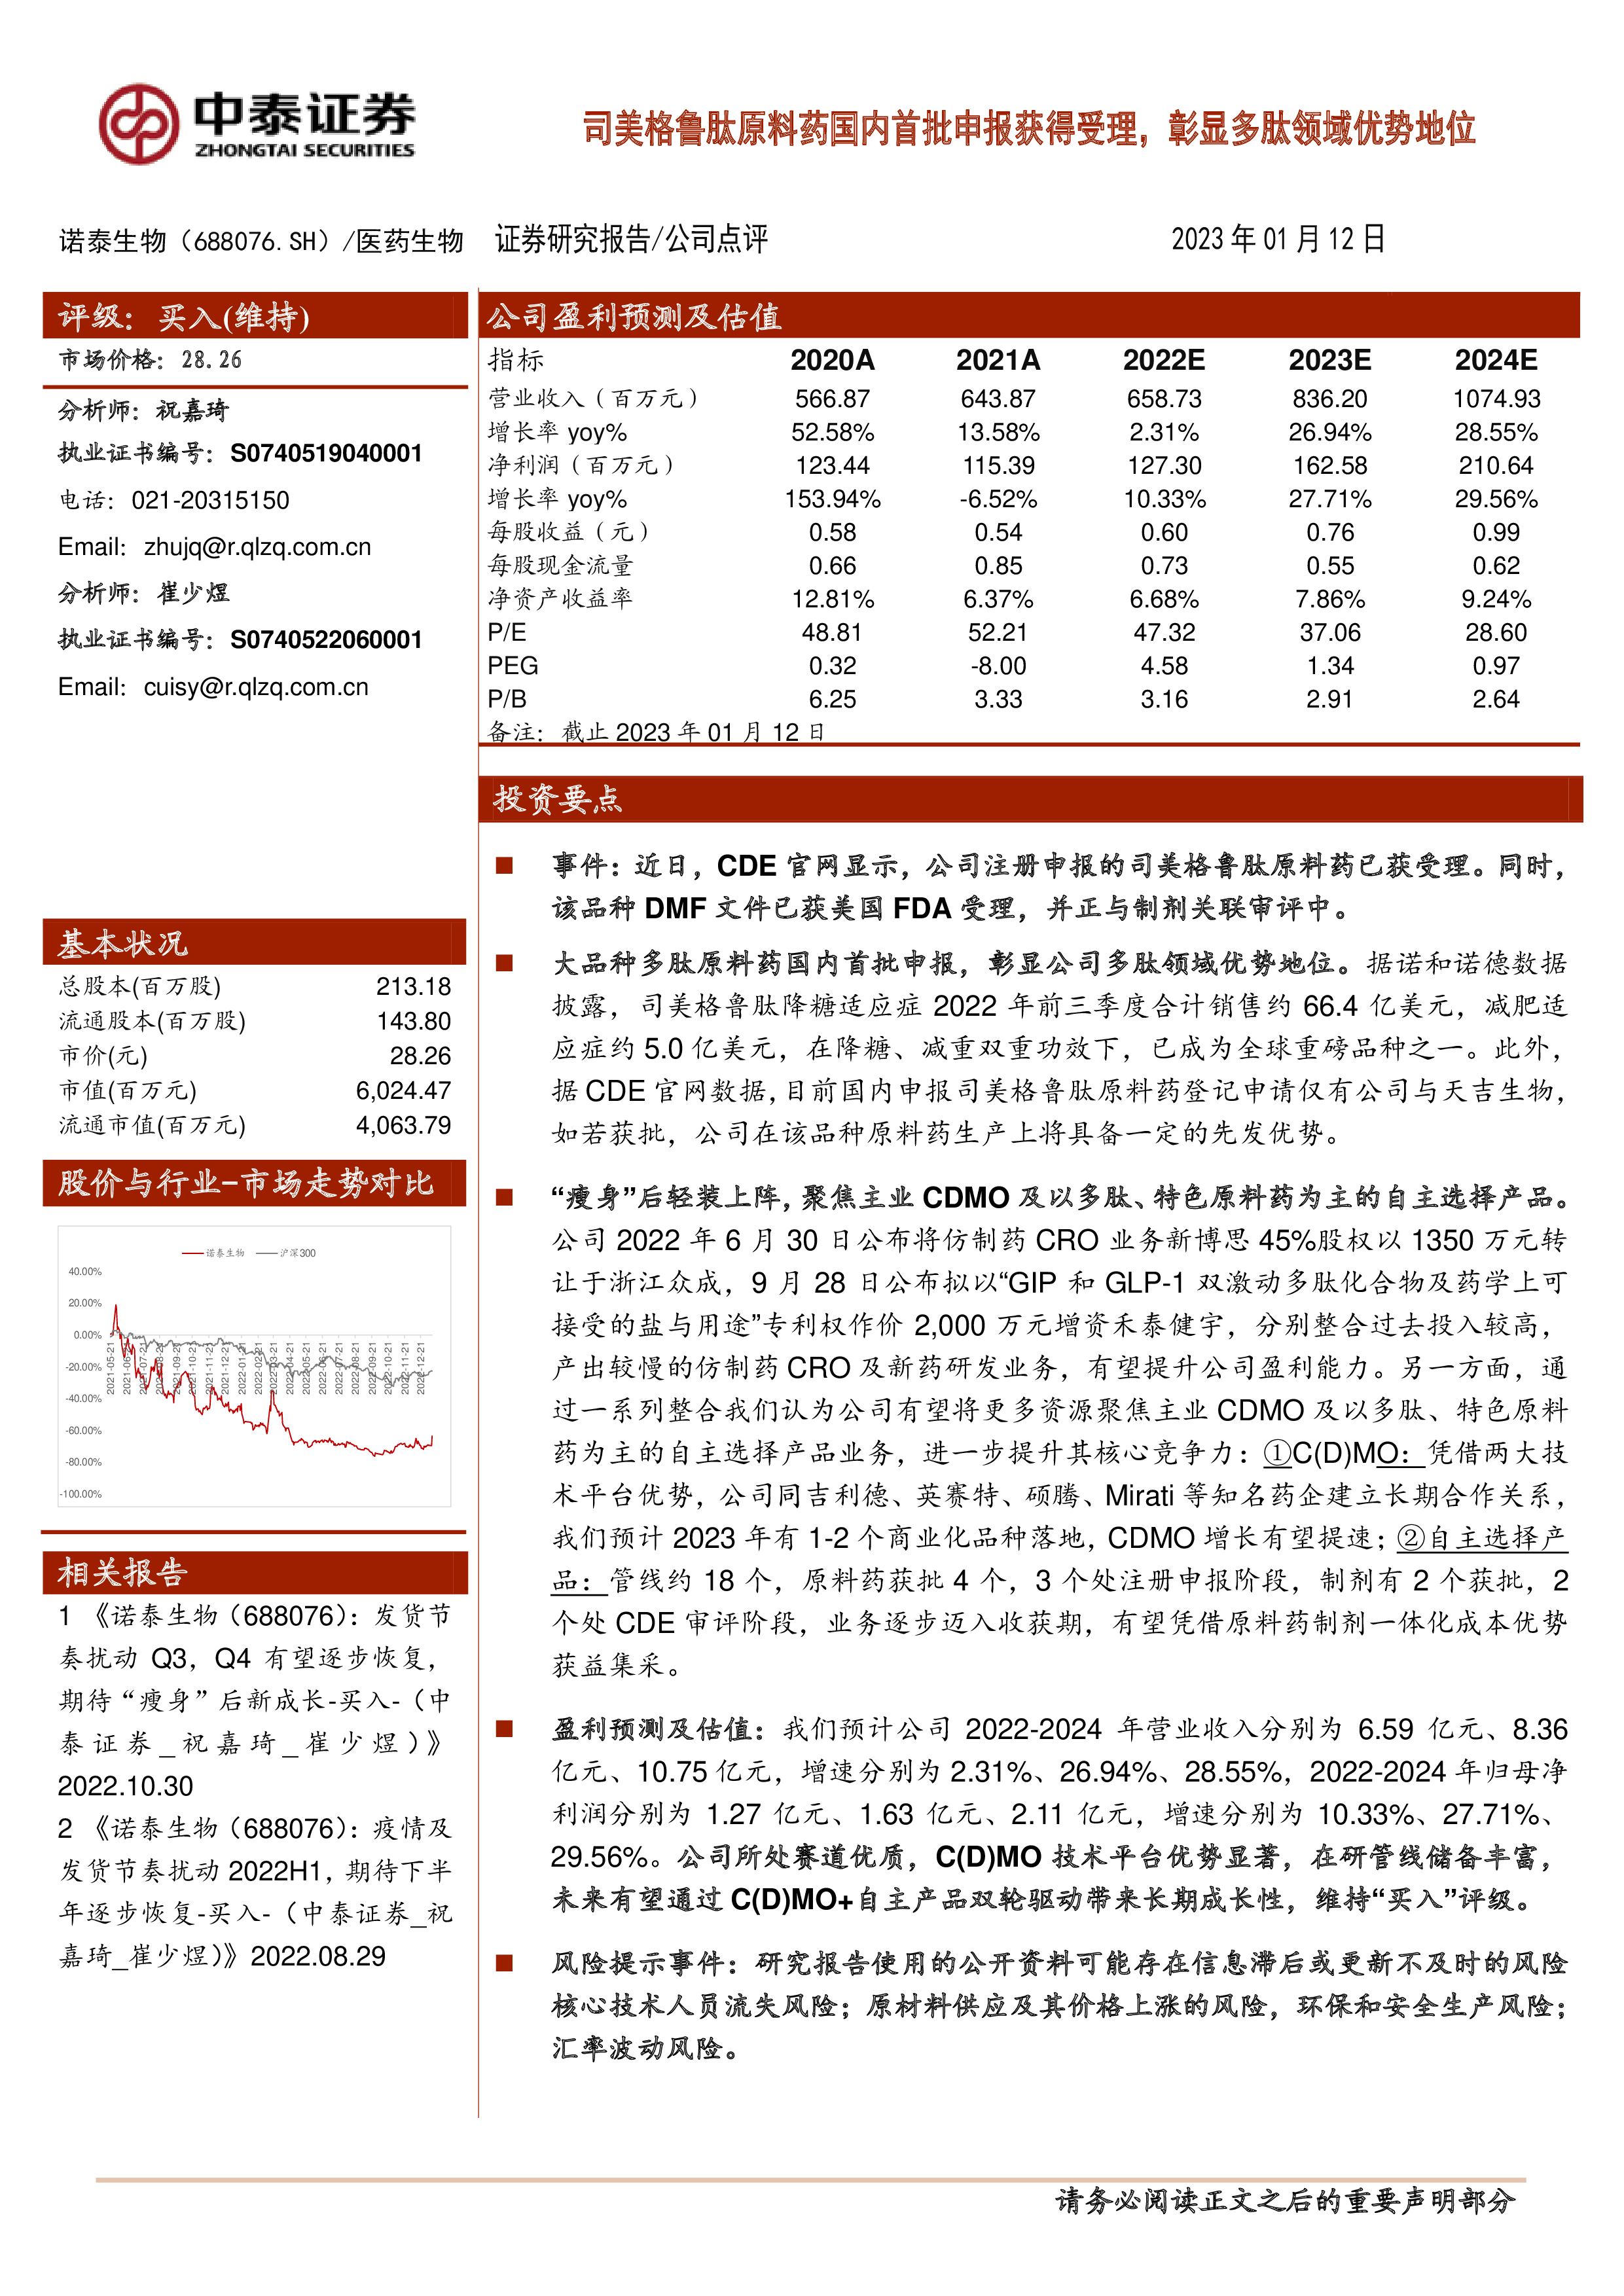Click the red report title headline
Screen dimensions: 1624x2296
pos(1029,128)
